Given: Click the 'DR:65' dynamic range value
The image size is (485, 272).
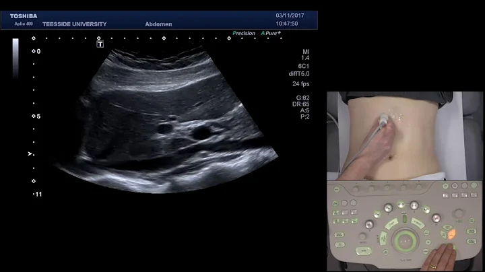Looking at the screenshot, I should pyautogui.click(x=300, y=104).
